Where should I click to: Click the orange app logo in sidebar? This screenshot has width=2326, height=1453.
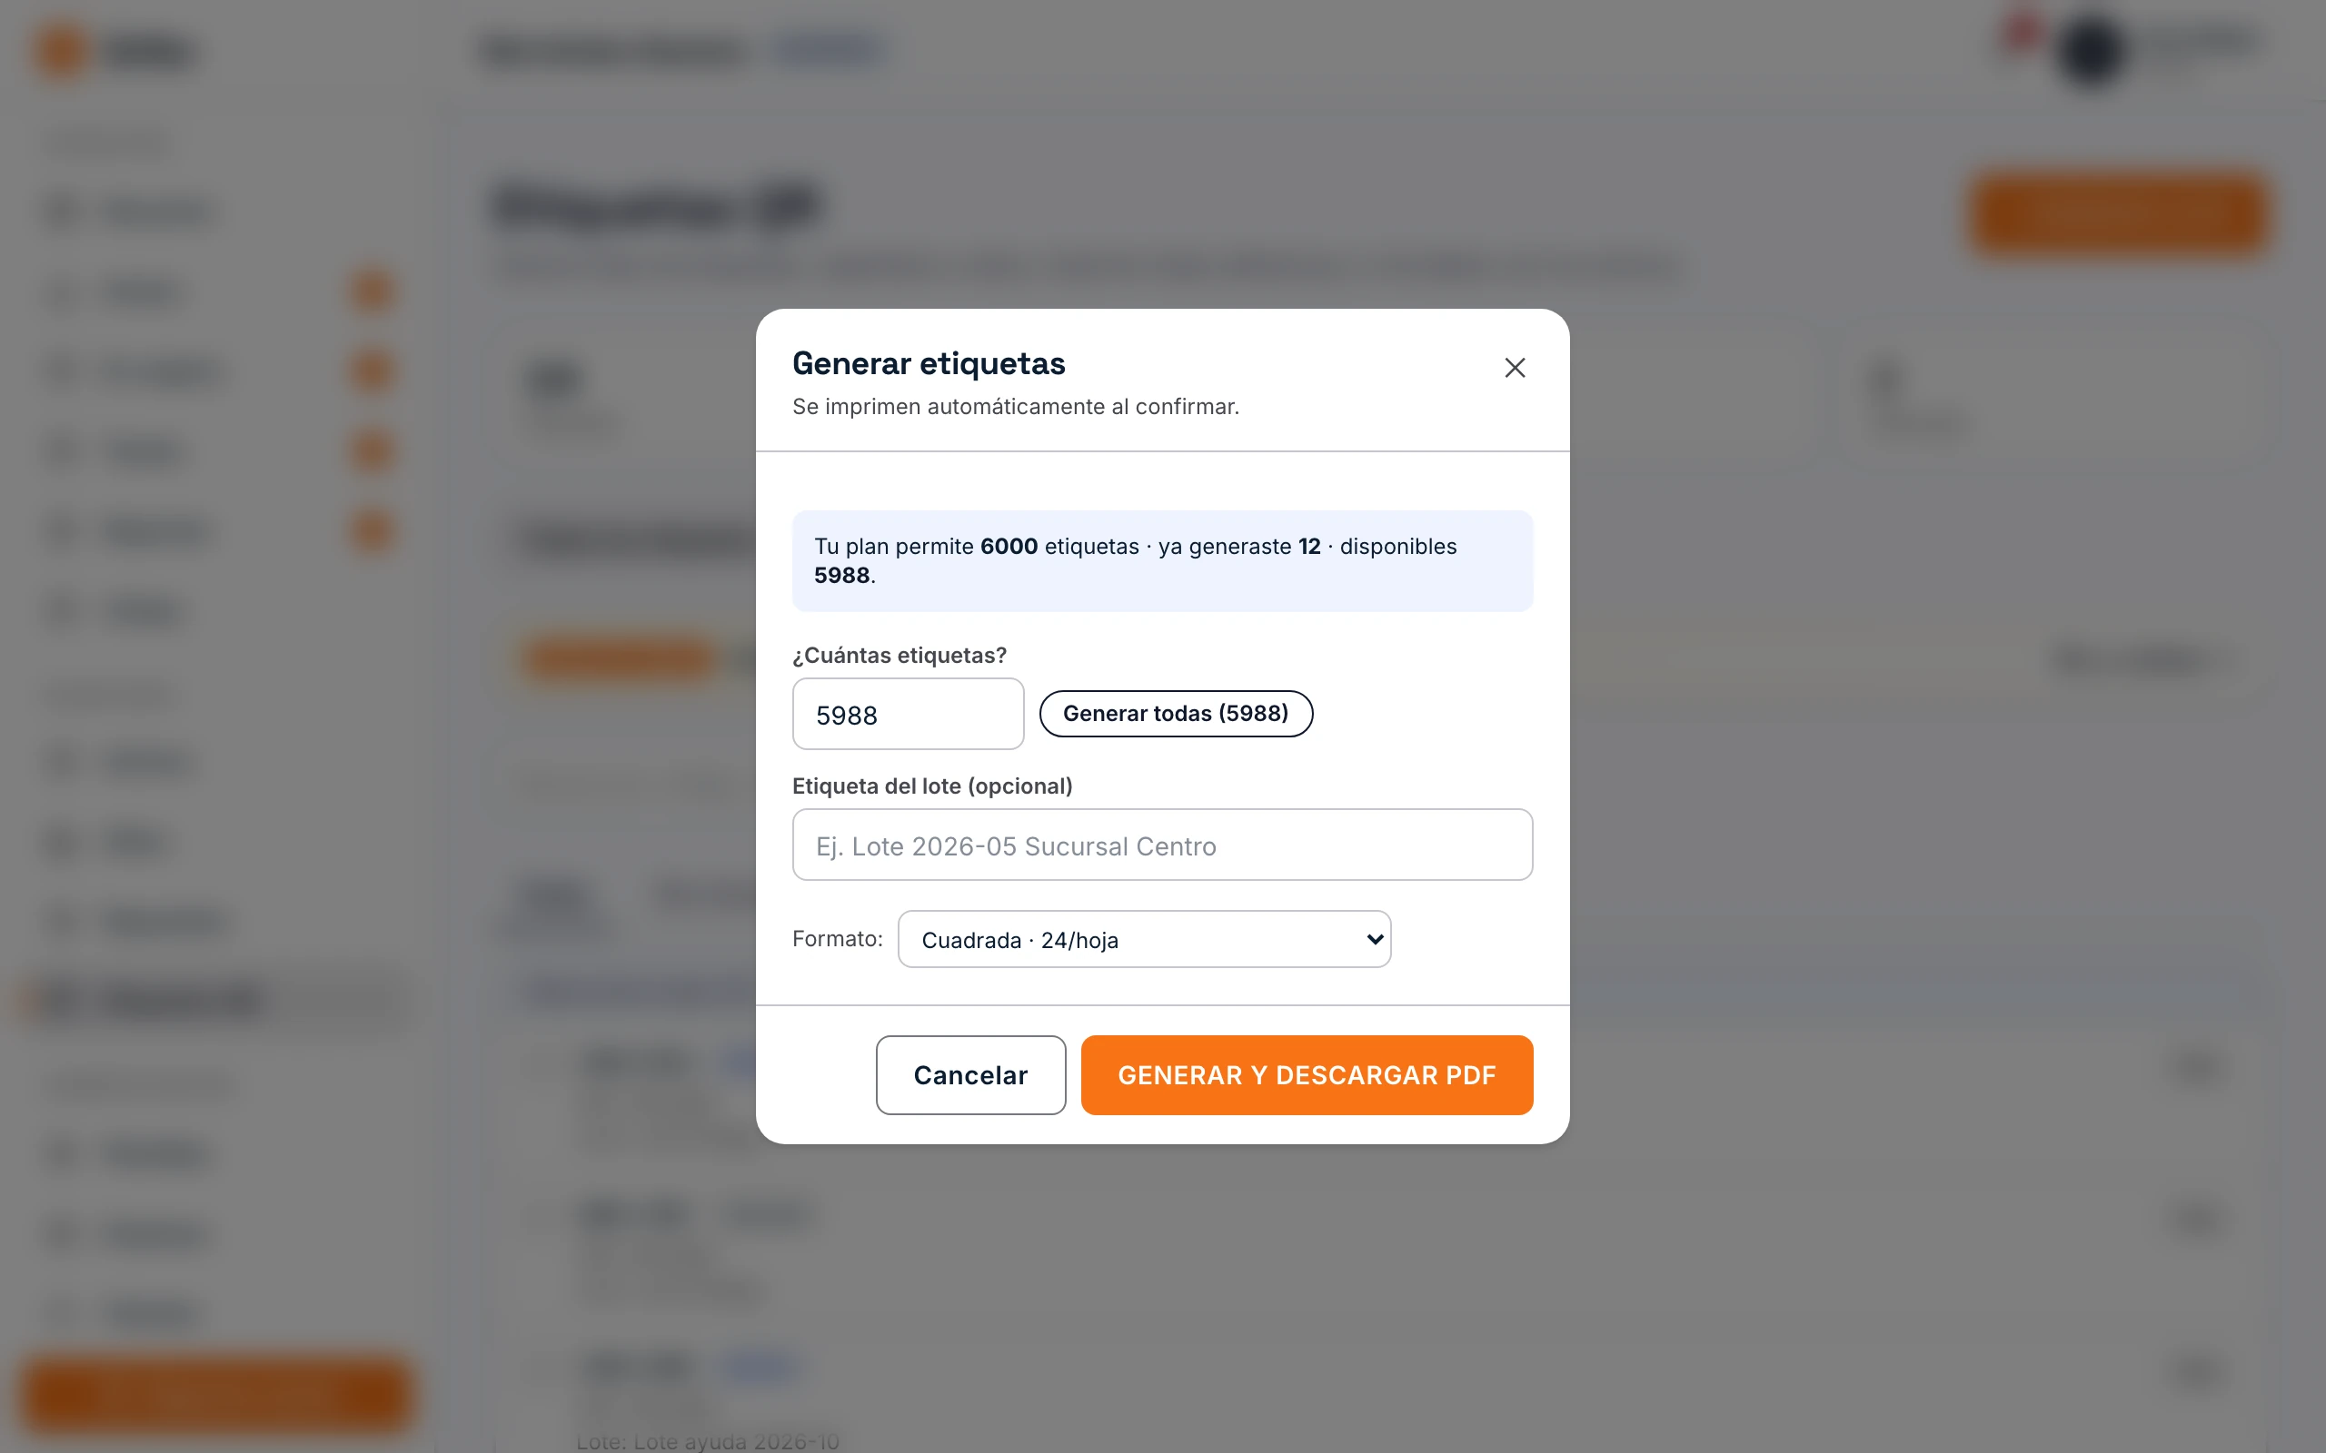tap(63, 51)
